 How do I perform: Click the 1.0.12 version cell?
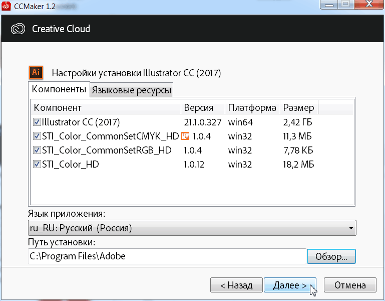coord(194,164)
